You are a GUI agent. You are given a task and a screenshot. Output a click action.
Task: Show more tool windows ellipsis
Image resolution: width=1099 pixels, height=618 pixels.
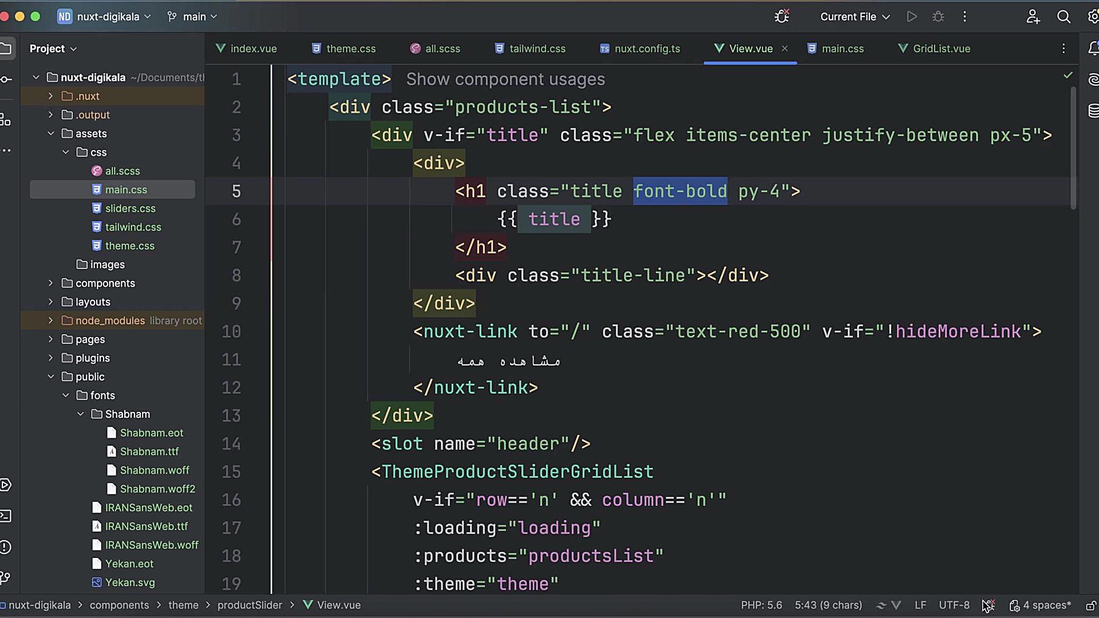(6, 150)
